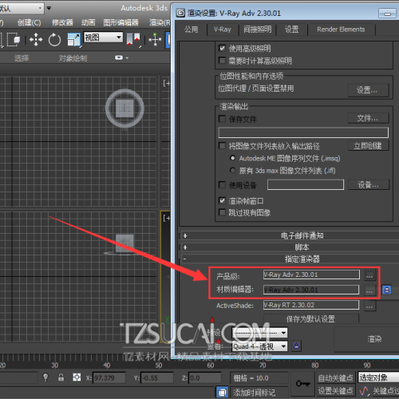
Task: Enable 需要时计算高级照明 checkbox
Action: pyautogui.click(x=222, y=61)
